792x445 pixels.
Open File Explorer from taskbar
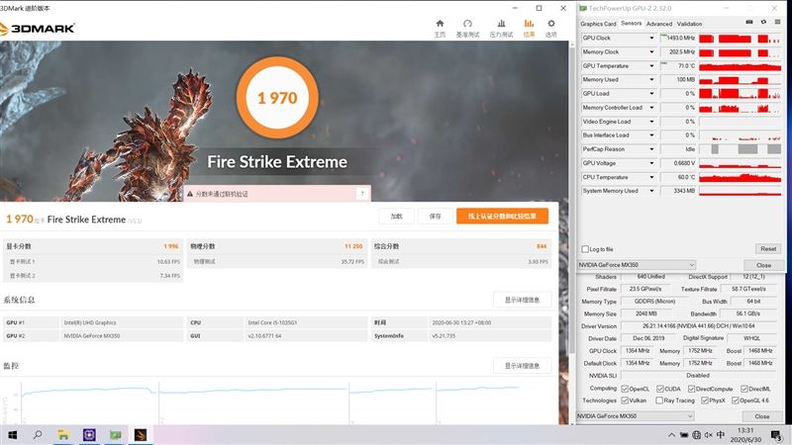point(63,435)
